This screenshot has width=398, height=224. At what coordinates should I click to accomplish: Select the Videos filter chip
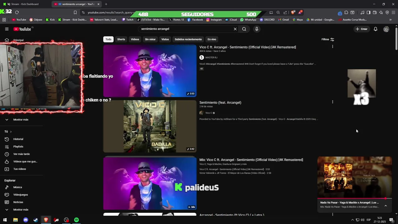[135, 40]
